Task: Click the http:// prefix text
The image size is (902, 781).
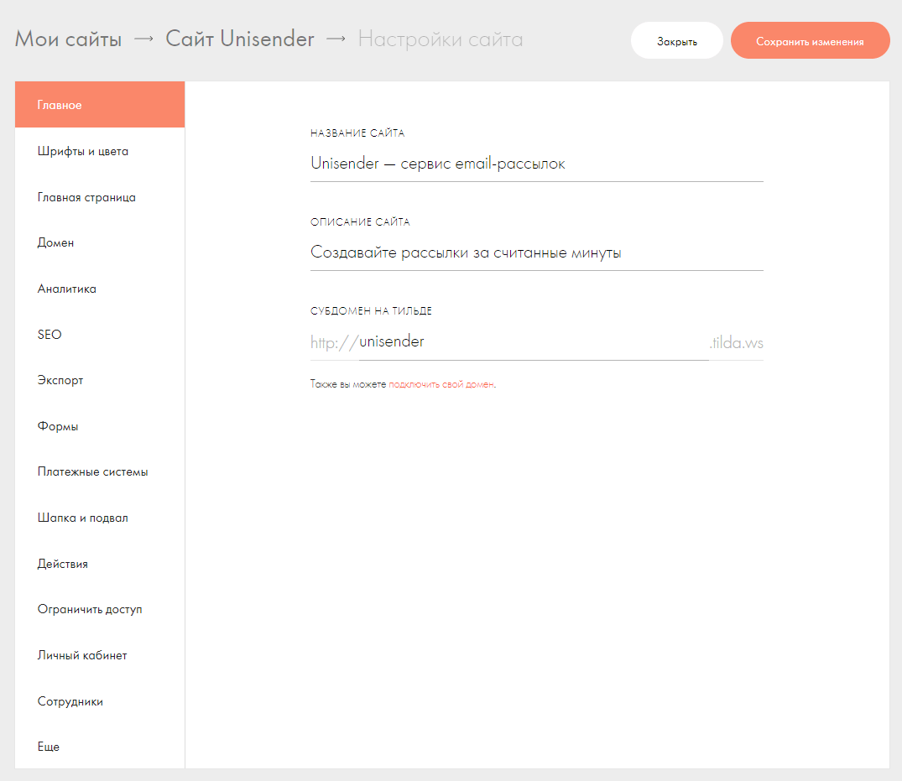Action: click(x=334, y=343)
